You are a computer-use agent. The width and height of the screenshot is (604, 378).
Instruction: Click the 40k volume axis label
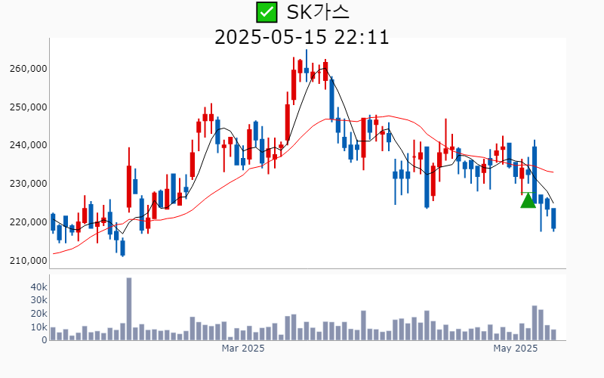click(x=39, y=287)
